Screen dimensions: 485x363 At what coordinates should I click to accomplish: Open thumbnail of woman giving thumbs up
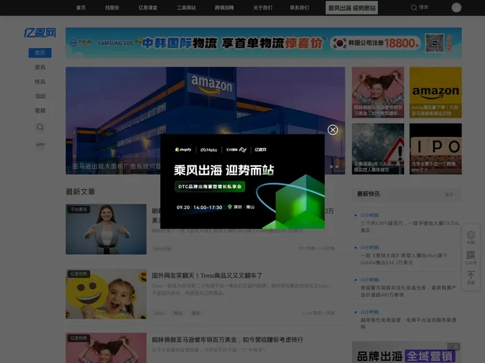tap(106, 229)
